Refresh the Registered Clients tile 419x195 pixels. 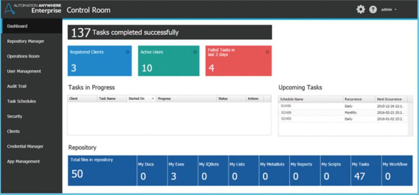click(x=127, y=52)
